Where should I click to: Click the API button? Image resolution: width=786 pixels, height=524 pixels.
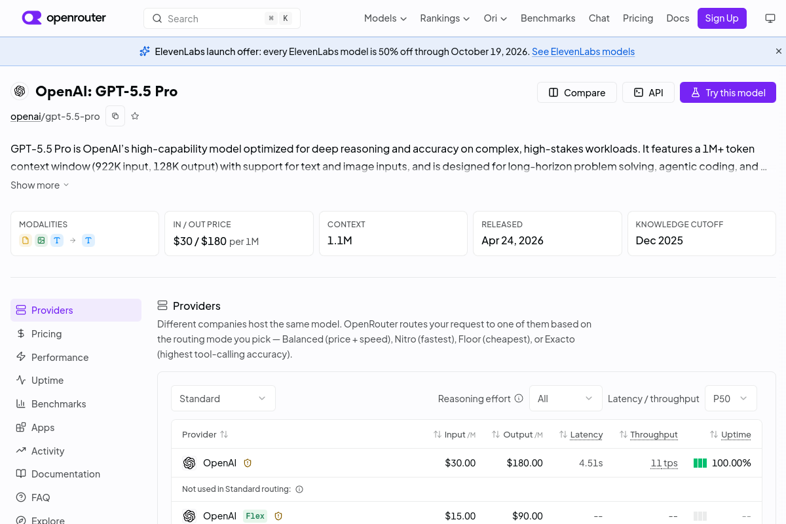(x=648, y=92)
